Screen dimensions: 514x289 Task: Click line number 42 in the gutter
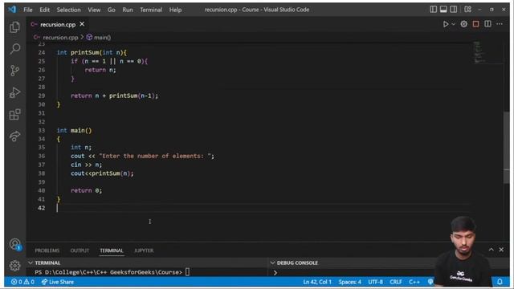click(41, 208)
